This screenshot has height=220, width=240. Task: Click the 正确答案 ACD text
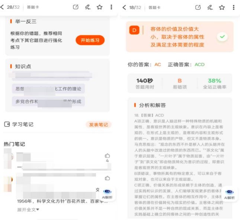[186, 65]
